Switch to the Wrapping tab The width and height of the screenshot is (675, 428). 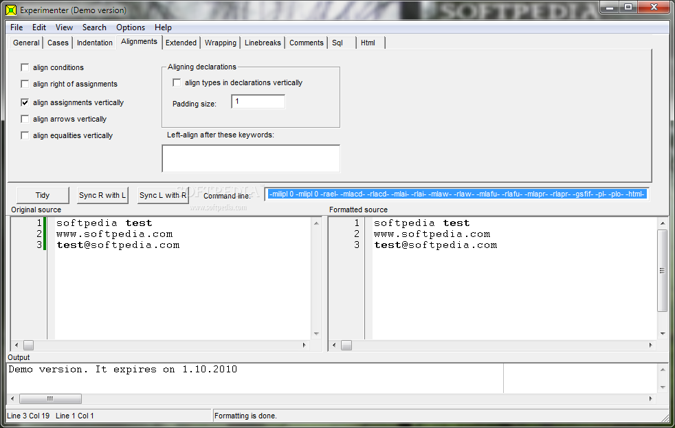coord(221,43)
